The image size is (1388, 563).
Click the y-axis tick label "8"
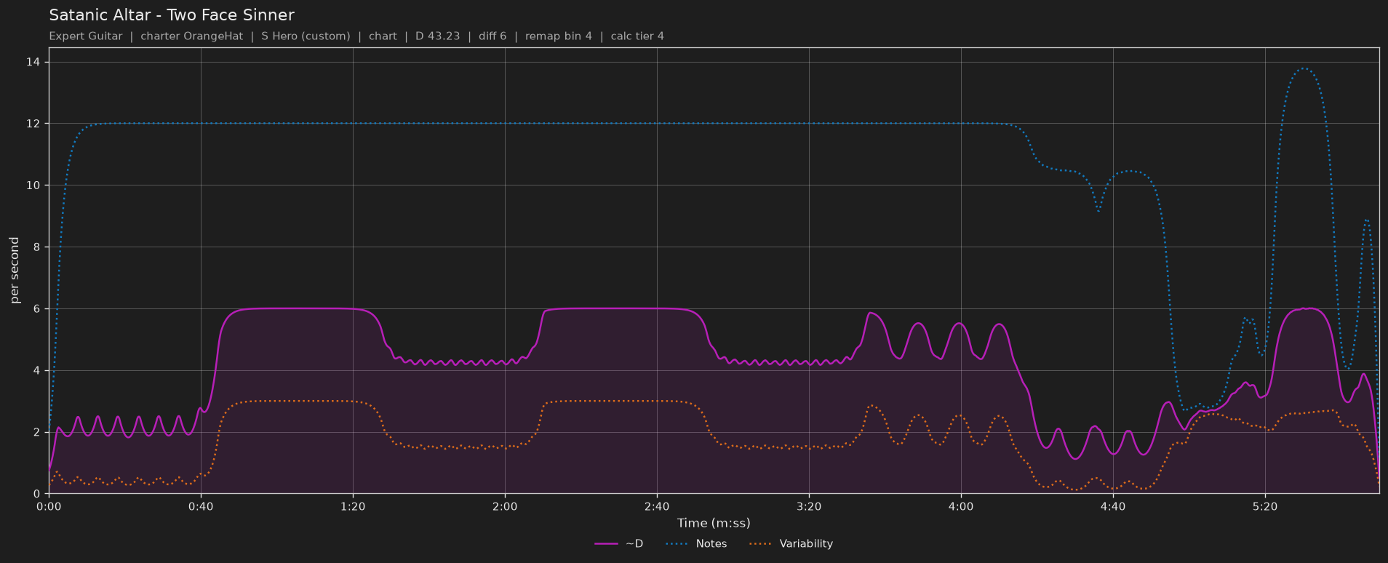tap(37, 247)
